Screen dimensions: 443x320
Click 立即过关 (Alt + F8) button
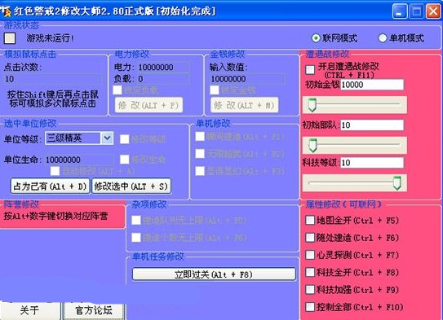click(214, 274)
